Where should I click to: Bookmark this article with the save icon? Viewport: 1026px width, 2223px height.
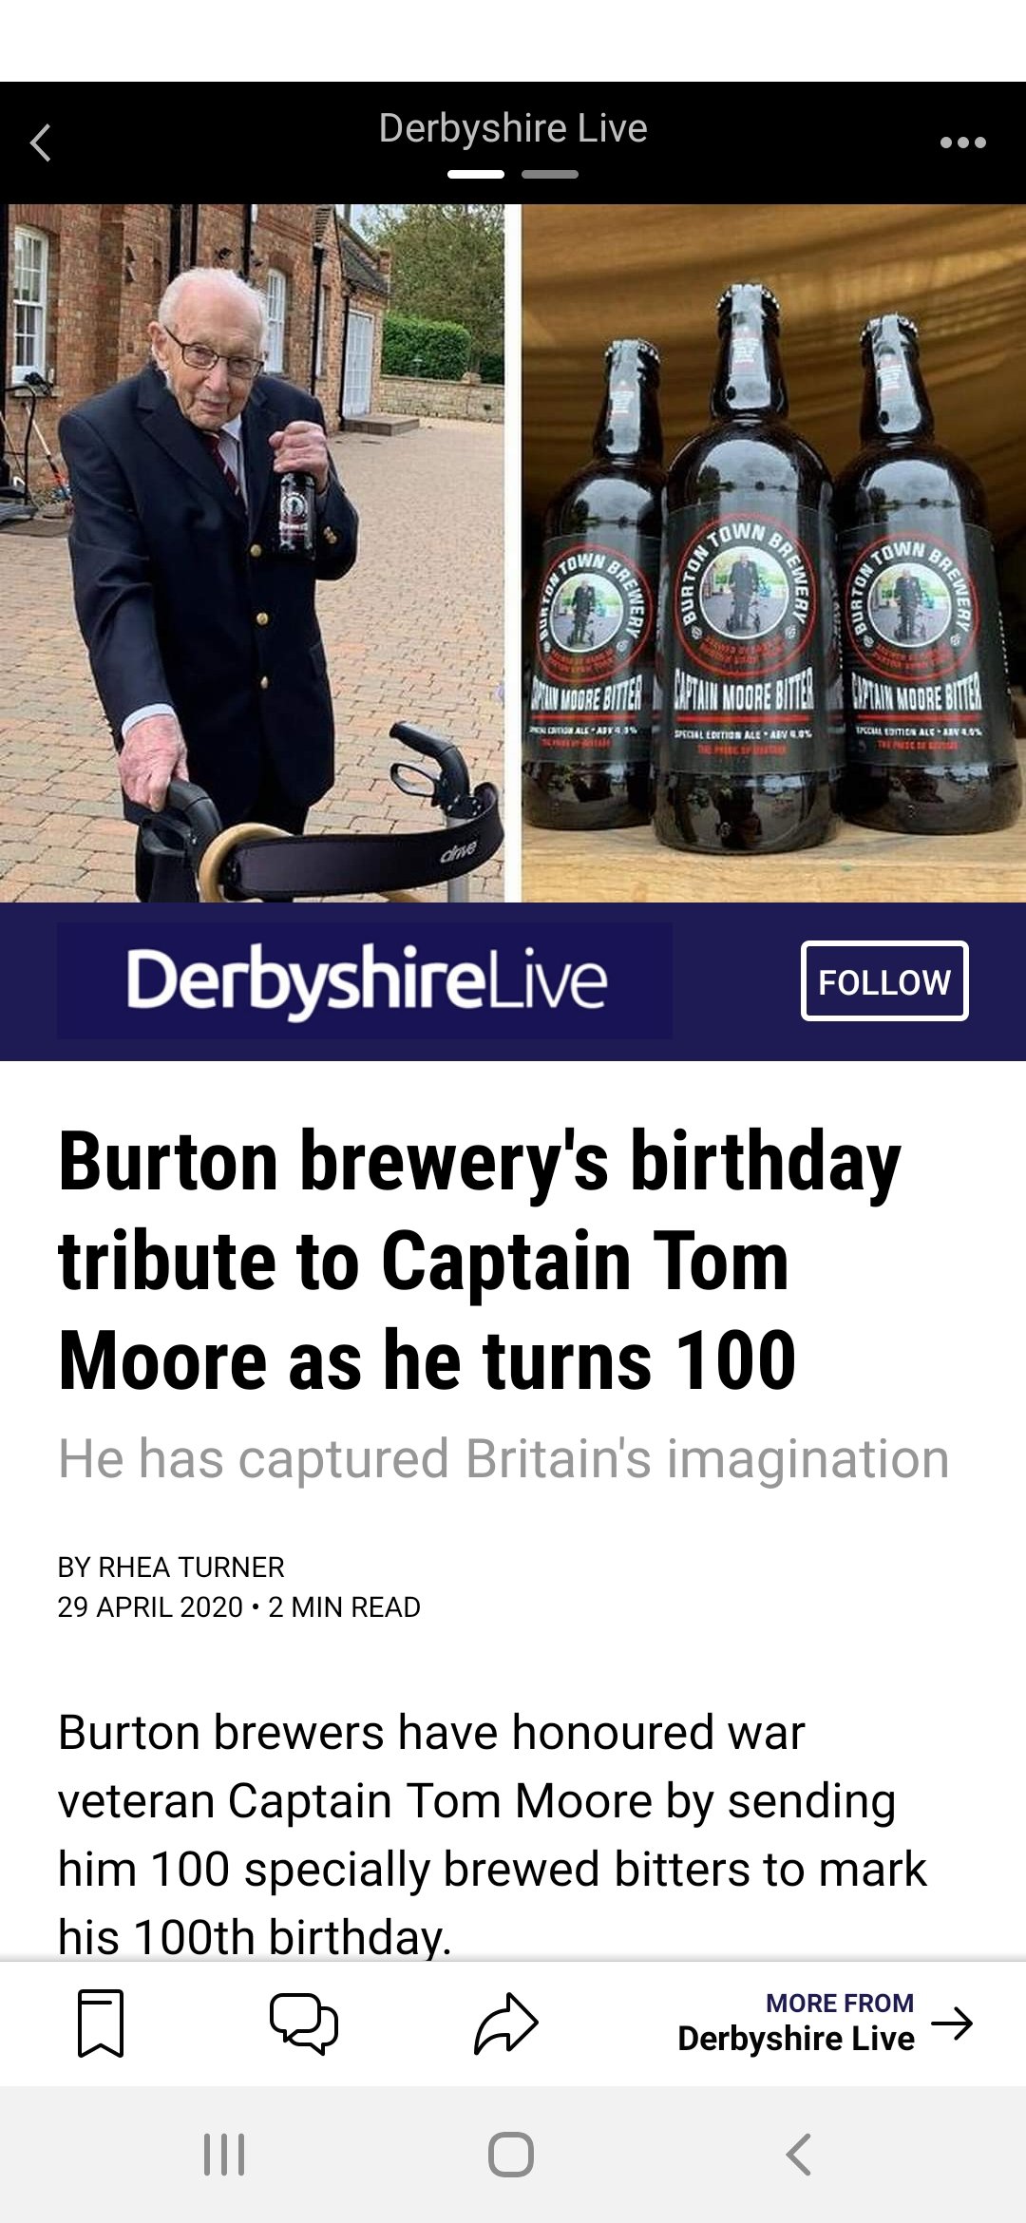tap(101, 2023)
